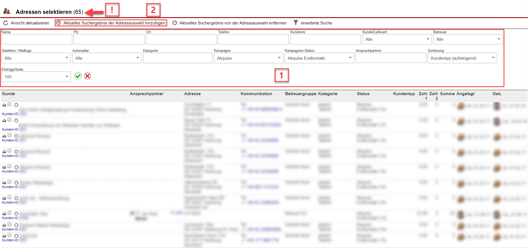The height and width of the screenshot is (248, 528).
Task: Open the Kunden-ID link in the first row
Action: tap(10, 114)
